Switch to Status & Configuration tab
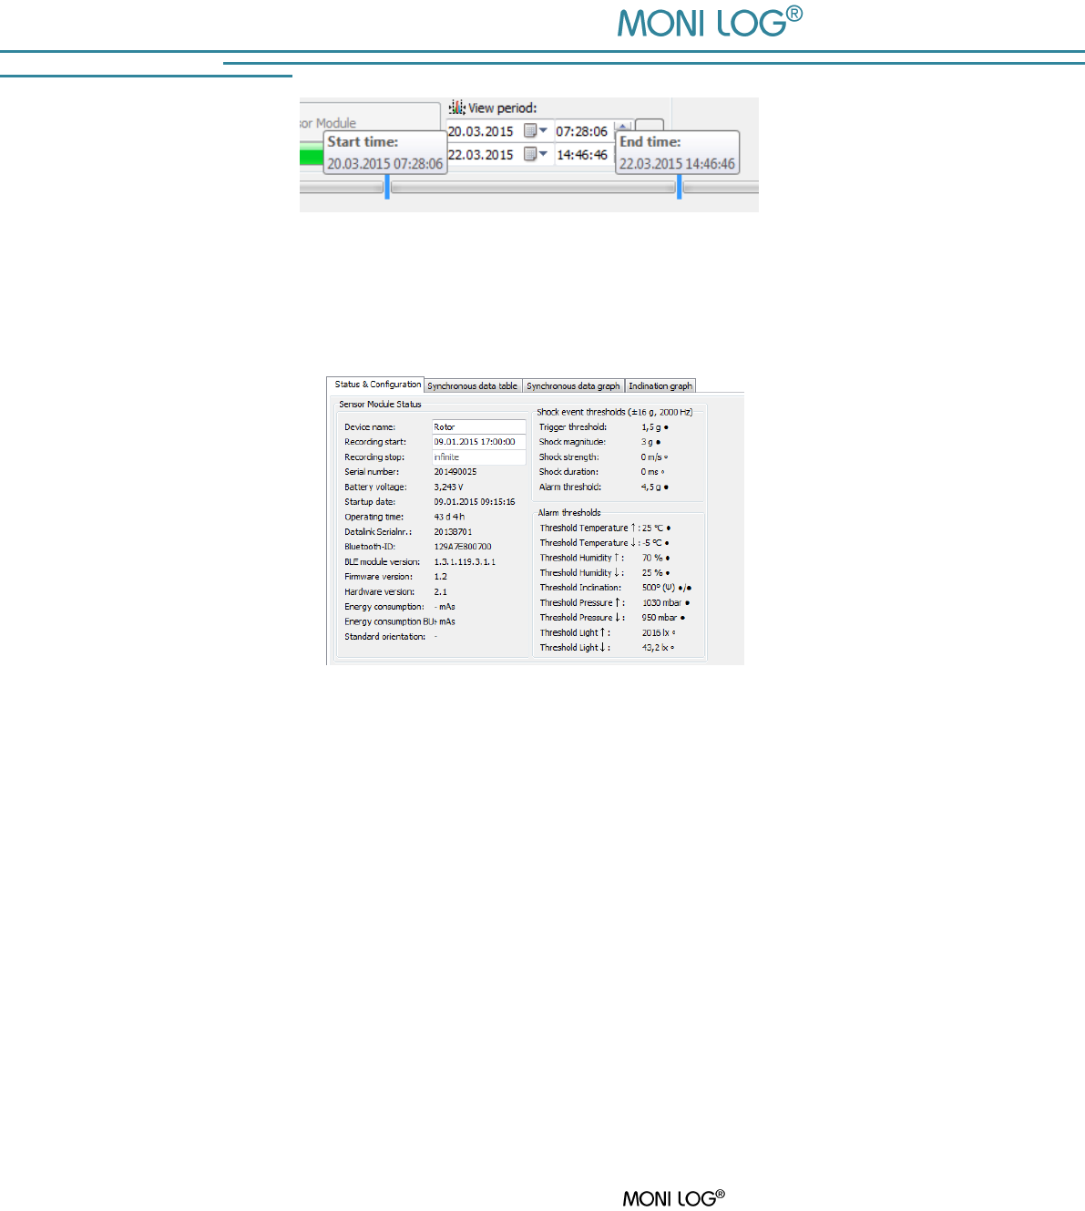This screenshot has height=1211, width=1085. (x=376, y=385)
